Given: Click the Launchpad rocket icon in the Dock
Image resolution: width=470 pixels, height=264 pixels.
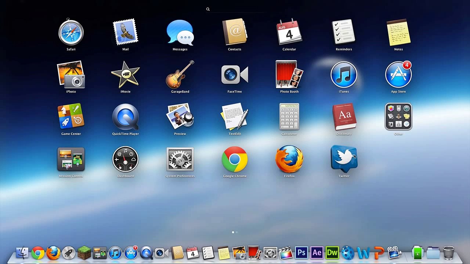Looking at the screenshot, I should 68,253.
